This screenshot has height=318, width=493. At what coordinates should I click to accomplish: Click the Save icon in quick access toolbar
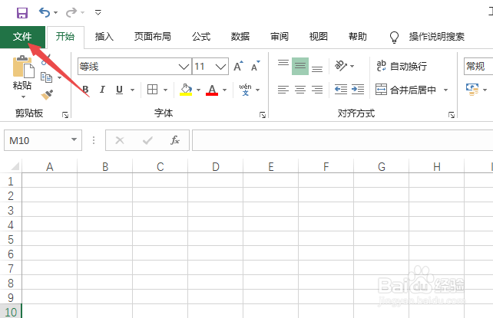(22, 13)
